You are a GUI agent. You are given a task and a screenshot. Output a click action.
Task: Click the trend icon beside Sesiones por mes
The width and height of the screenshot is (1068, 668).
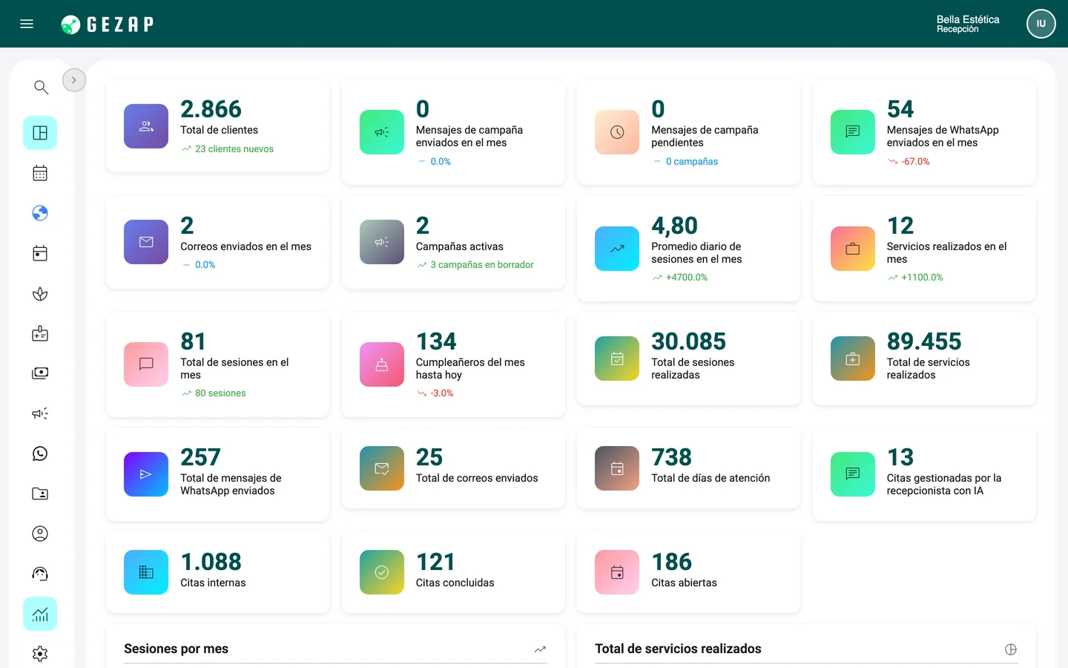point(540,649)
